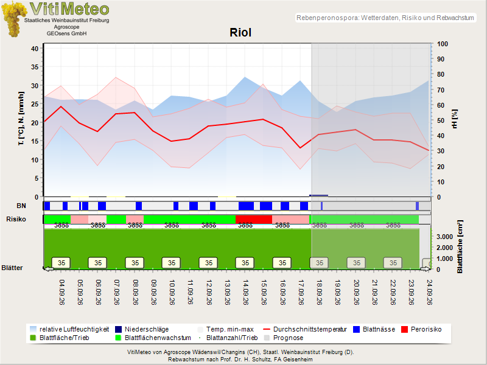
Task: Click the greyed 35 box above 20.09.26
Action: coord(356,263)
